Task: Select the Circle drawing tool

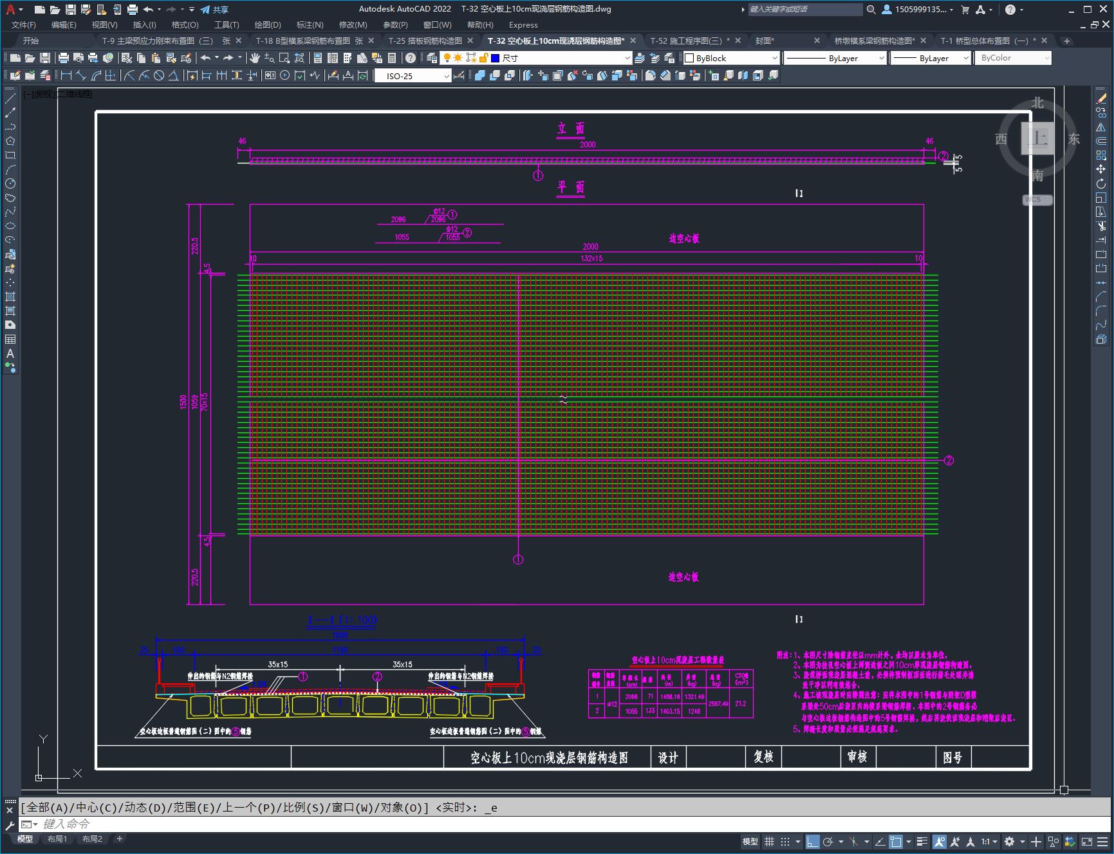Action: (x=10, y=183)
